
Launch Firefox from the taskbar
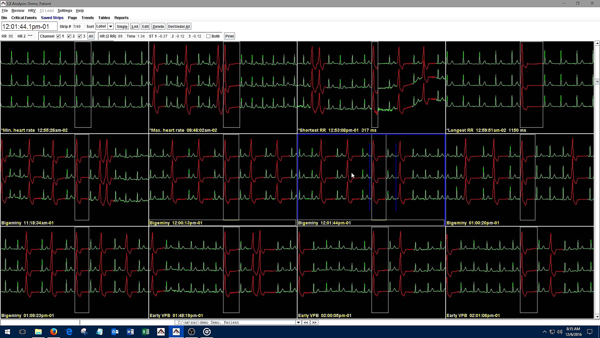54,332
